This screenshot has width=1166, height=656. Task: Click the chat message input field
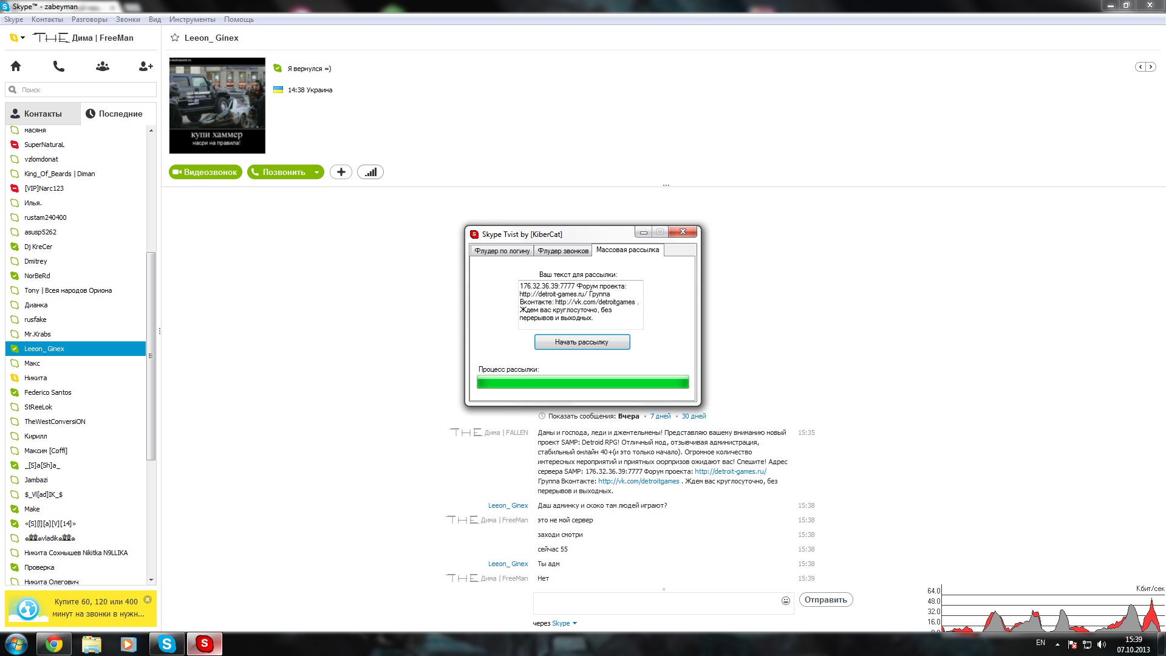(657, 603)
